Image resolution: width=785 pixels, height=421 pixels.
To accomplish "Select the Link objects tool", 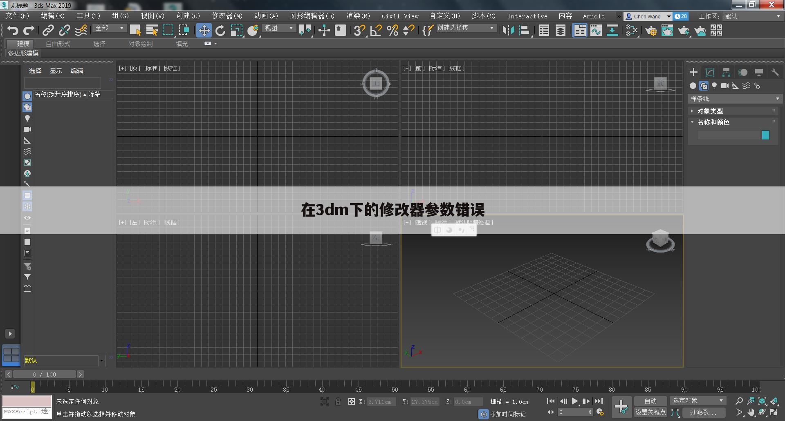I will click(x=48, y=30).
